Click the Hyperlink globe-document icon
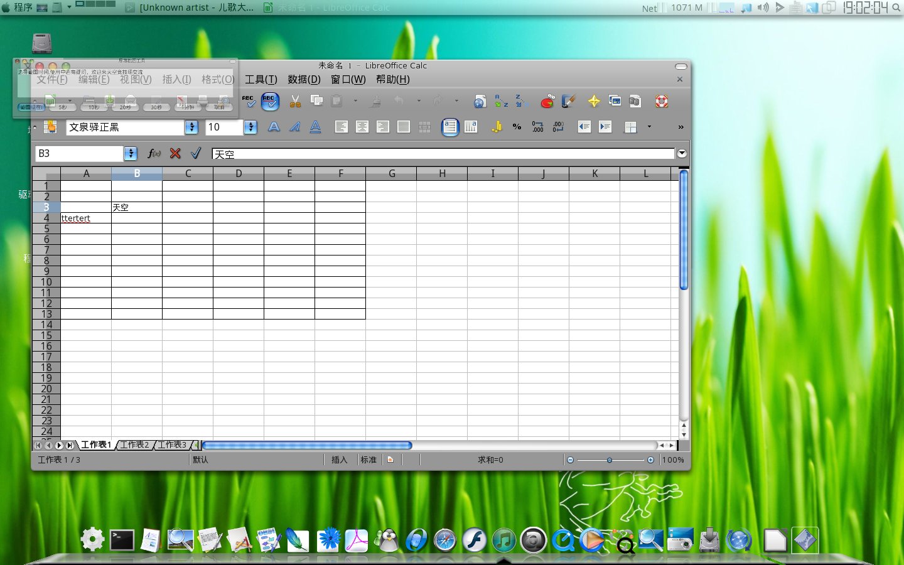This screenshot has height=565, width=904. click(480, 101)
